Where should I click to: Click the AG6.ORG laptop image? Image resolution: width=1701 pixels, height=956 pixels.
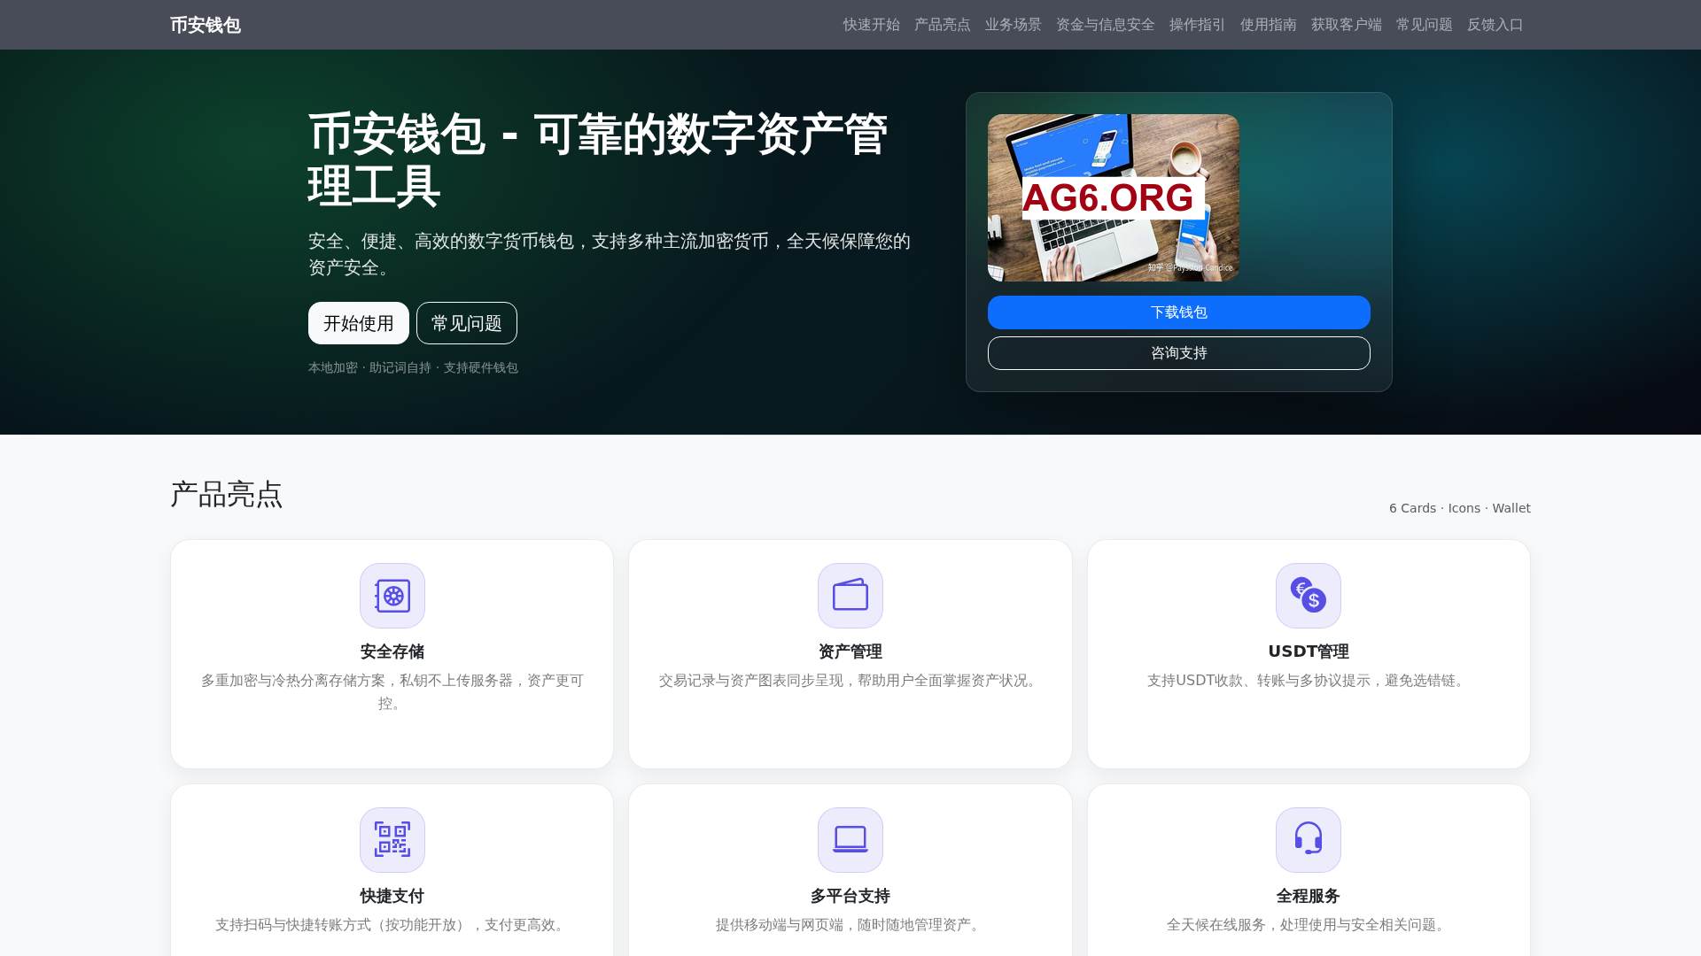pos(1114,197)
